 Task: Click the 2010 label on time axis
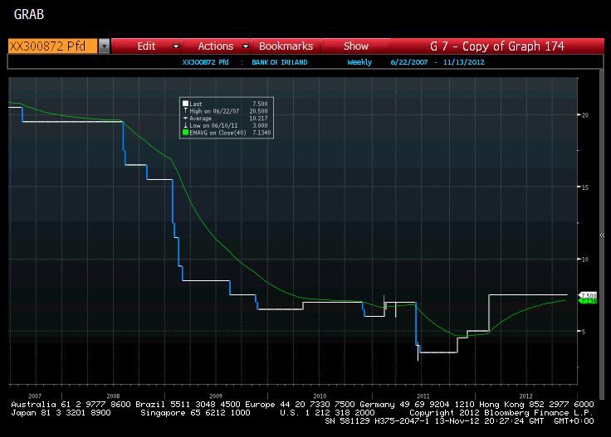(320, 396)
